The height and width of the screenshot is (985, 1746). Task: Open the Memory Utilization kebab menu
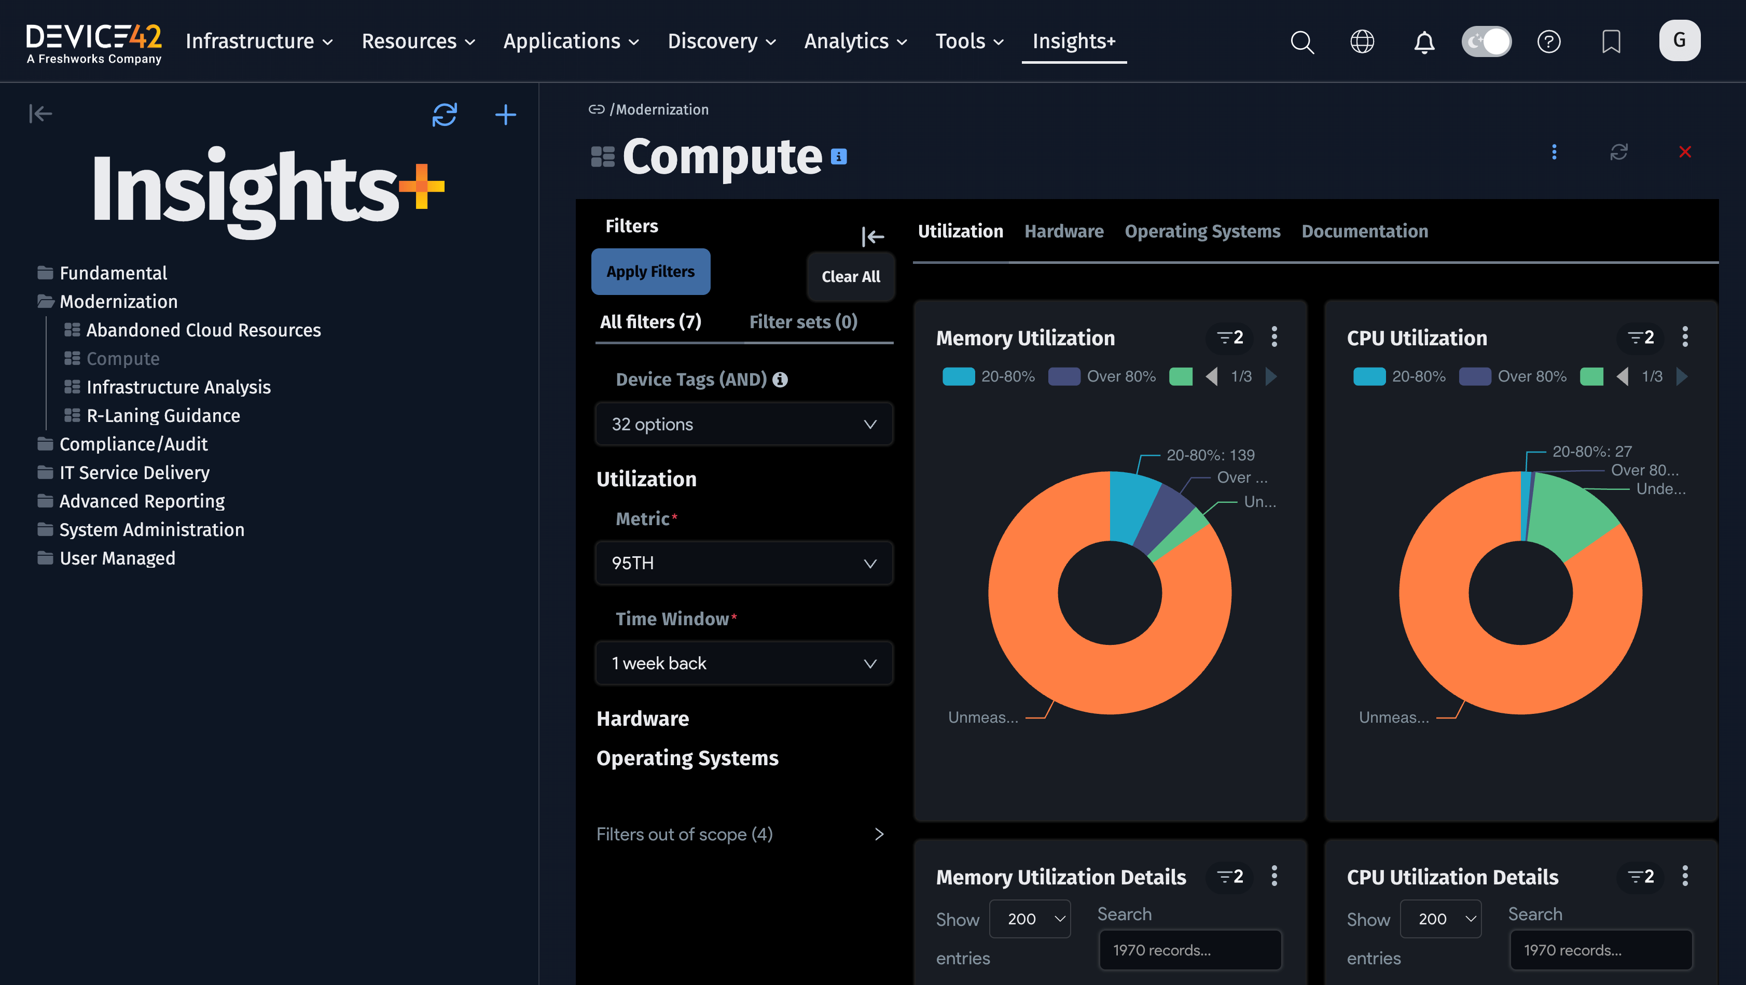(1274, 336)
